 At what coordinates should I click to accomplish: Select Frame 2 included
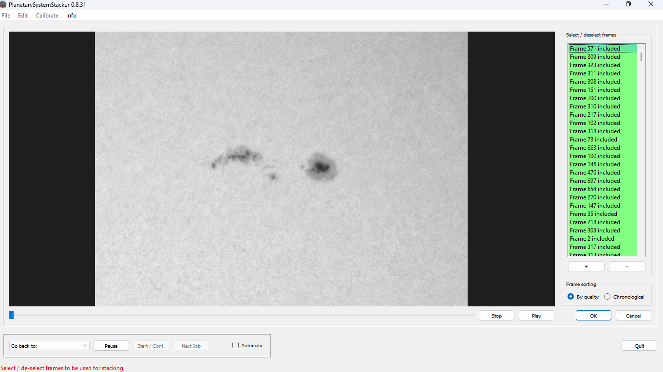(x=603, y=239)
